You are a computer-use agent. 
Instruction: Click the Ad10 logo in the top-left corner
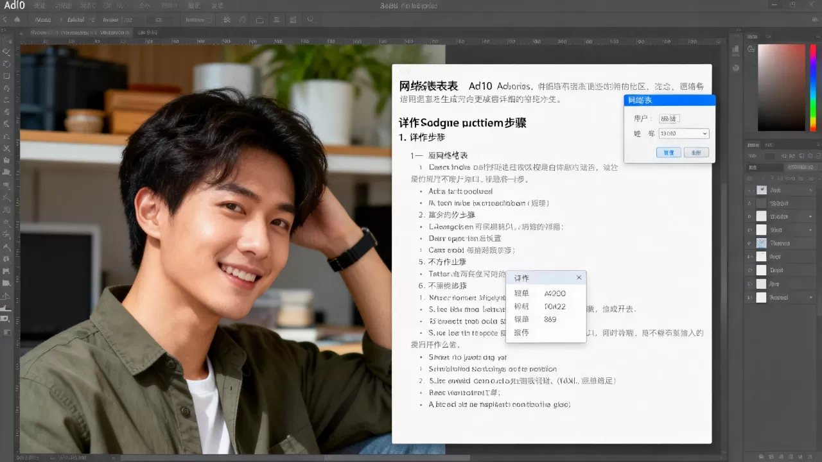(x=13, y=5)
